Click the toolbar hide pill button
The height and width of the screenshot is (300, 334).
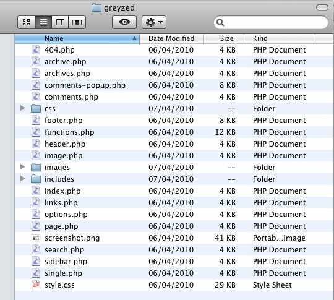[x=322, y=7]
